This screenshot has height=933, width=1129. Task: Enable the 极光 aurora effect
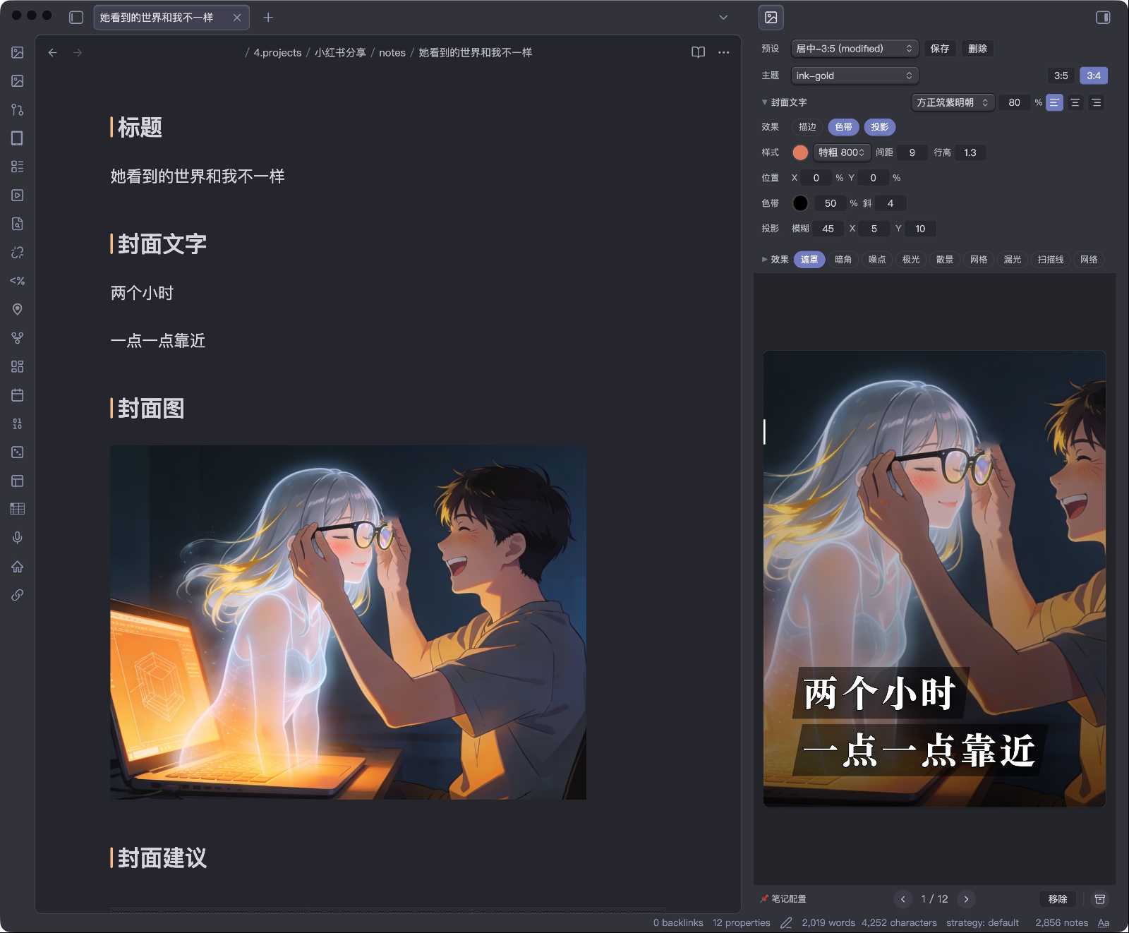[911, 260]
